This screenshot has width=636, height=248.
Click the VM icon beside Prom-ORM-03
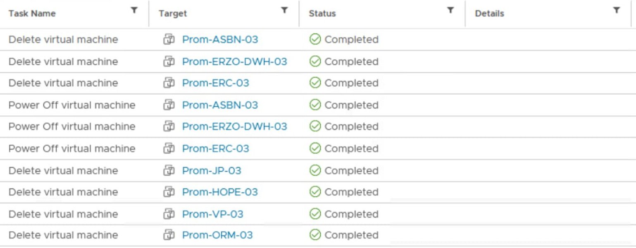tap(169, 235)
